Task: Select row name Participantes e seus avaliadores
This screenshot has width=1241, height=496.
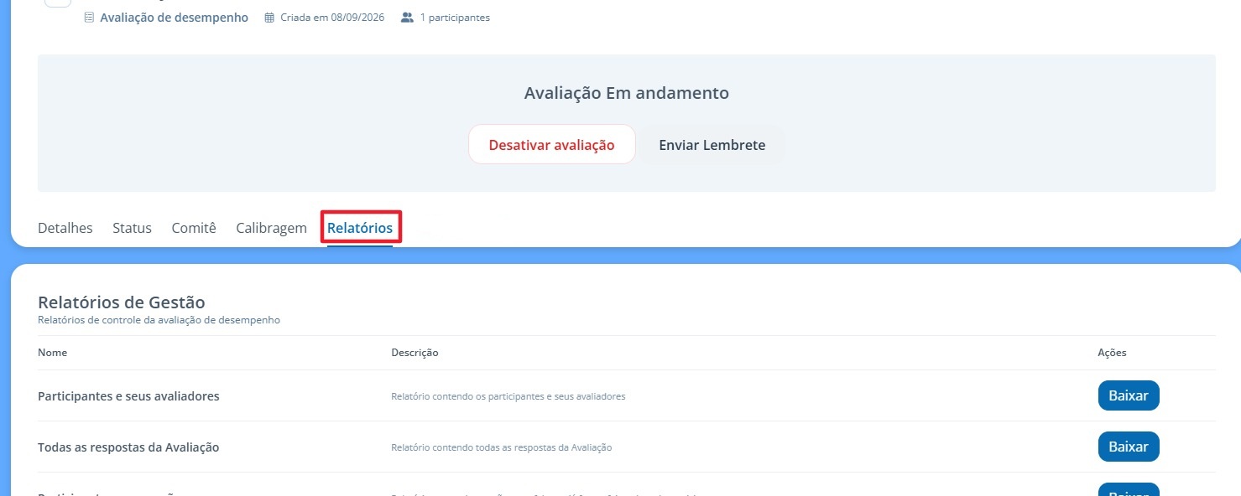Action: (128, 396)
